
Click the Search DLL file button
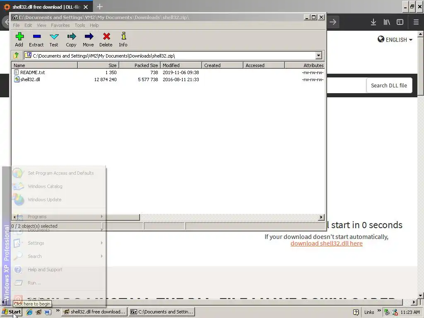(389, 85)
